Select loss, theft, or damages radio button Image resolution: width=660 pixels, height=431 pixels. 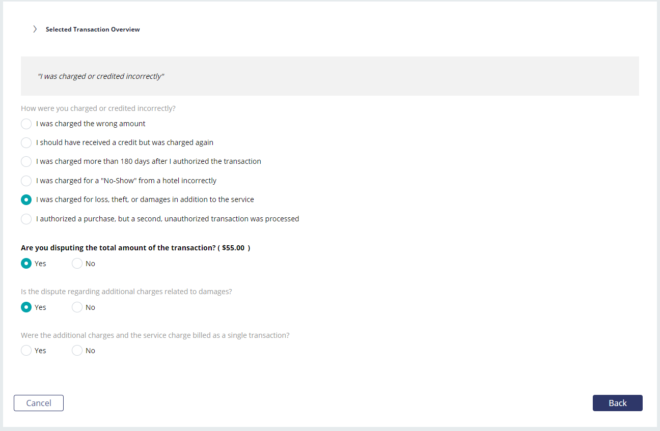click(x=26, y=199)
